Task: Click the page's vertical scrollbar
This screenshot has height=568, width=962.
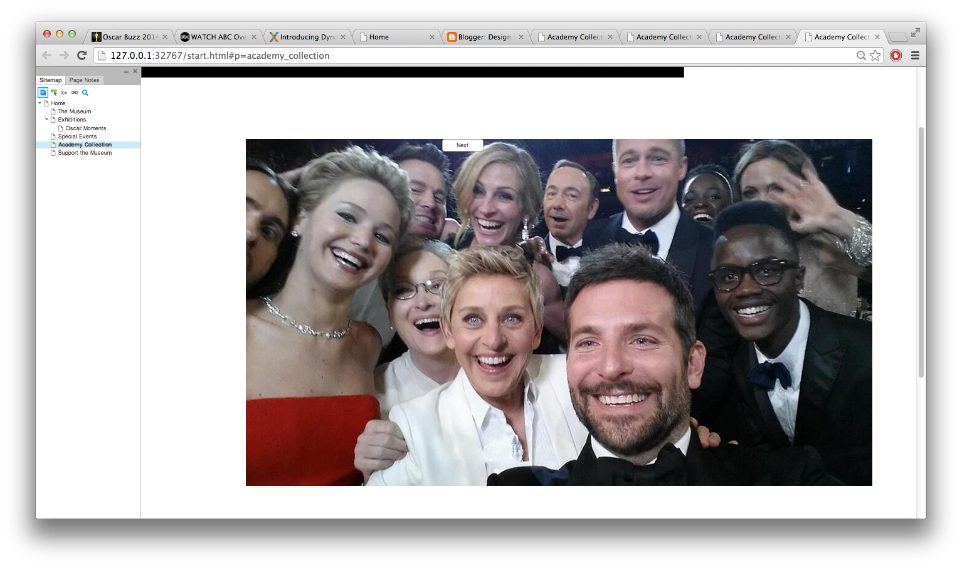Action: click(921, 252)
